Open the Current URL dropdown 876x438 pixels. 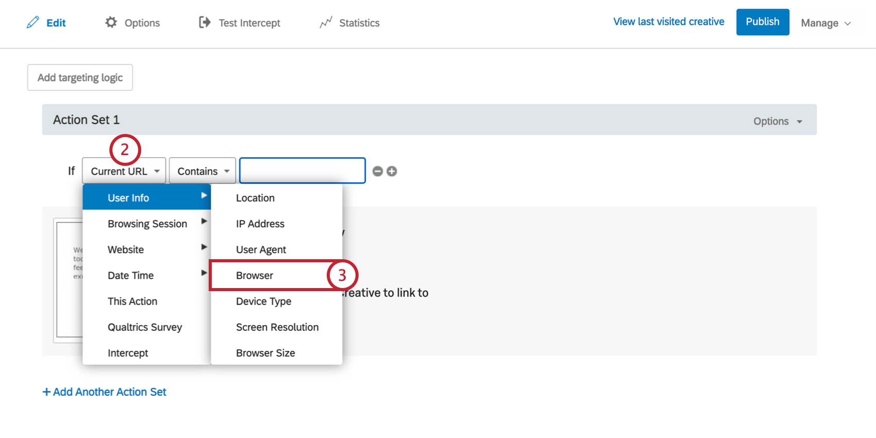pos(124,171)
